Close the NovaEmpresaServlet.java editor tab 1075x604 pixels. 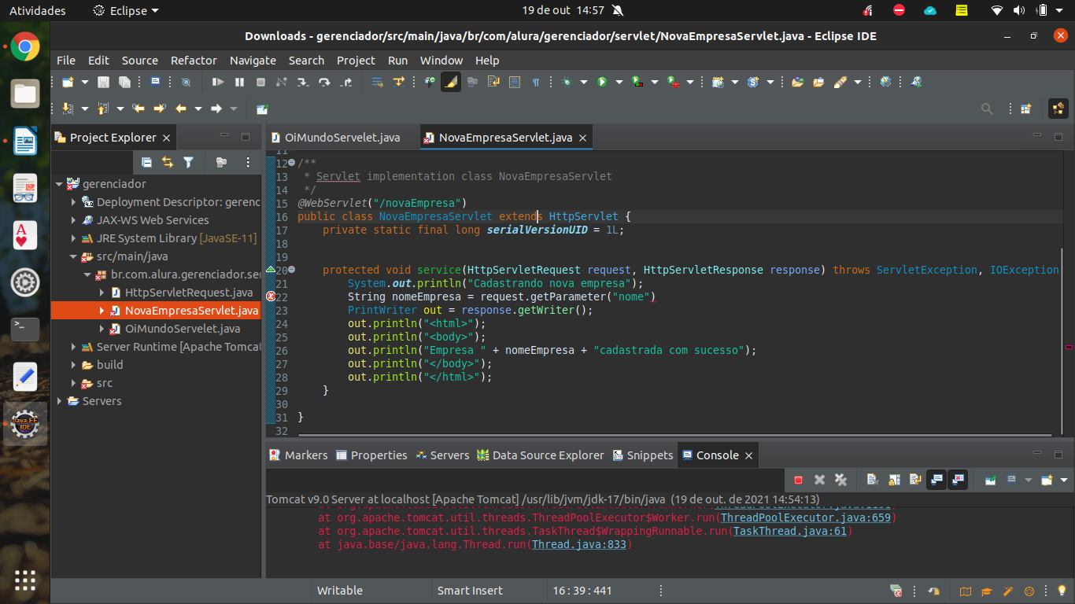point(583,138)
